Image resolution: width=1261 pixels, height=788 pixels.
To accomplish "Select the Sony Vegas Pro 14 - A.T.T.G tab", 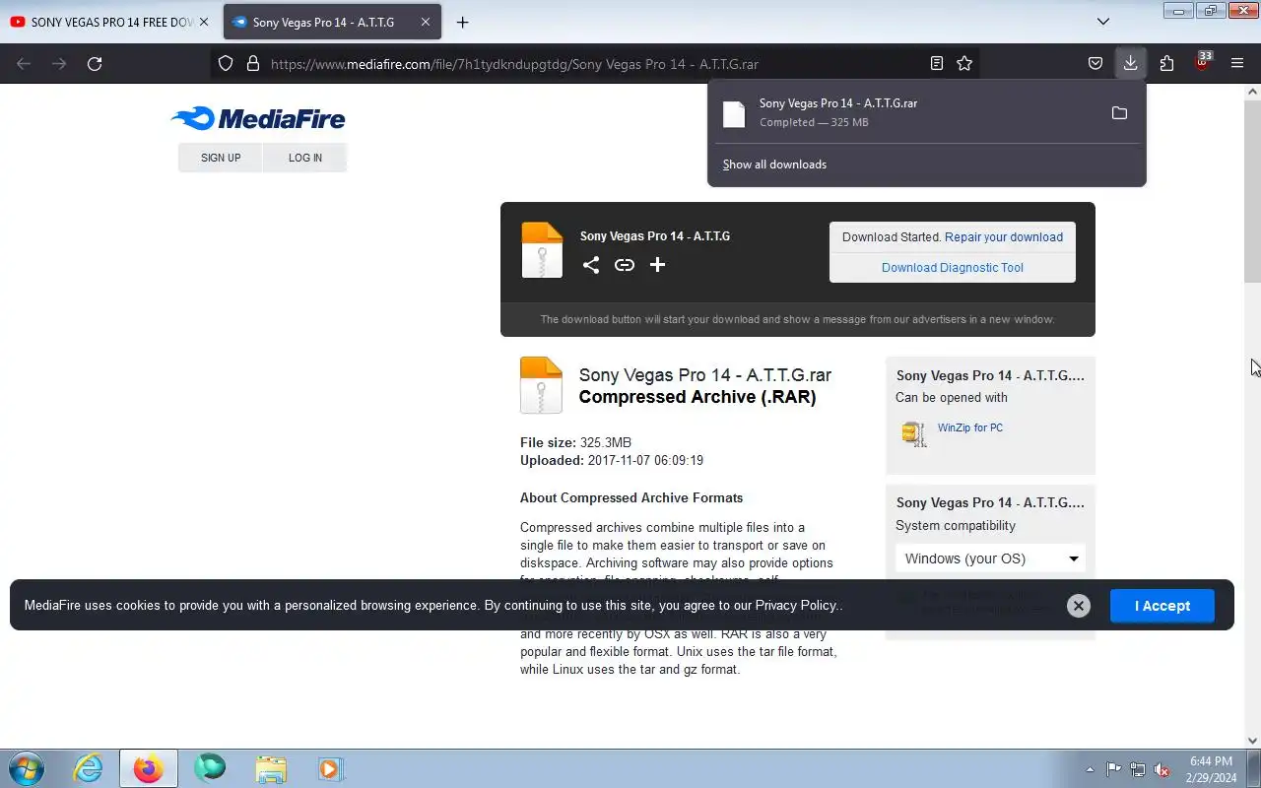I will tap(332, 22).
